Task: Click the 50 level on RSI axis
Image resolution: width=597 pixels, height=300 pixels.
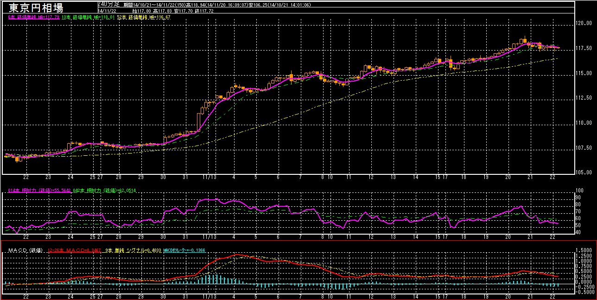Action: tap(578, 225)
